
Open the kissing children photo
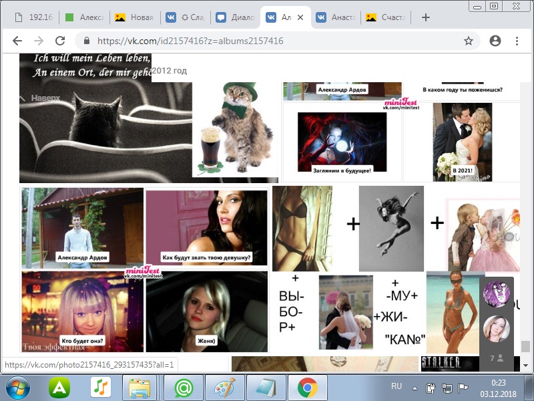tap(483, 235)
